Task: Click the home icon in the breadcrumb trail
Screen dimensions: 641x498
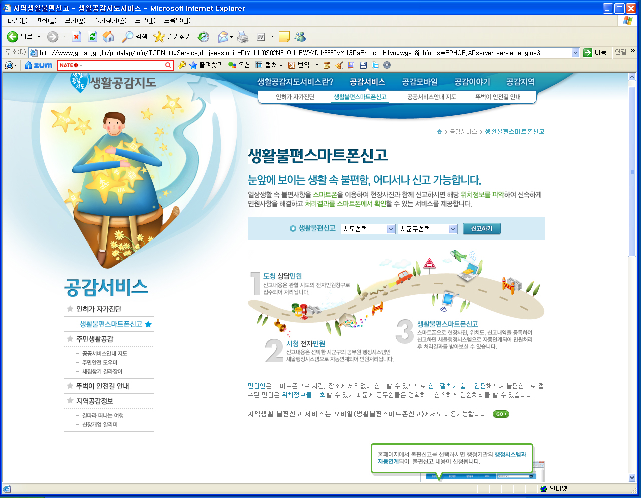Action: coord(439,131)
